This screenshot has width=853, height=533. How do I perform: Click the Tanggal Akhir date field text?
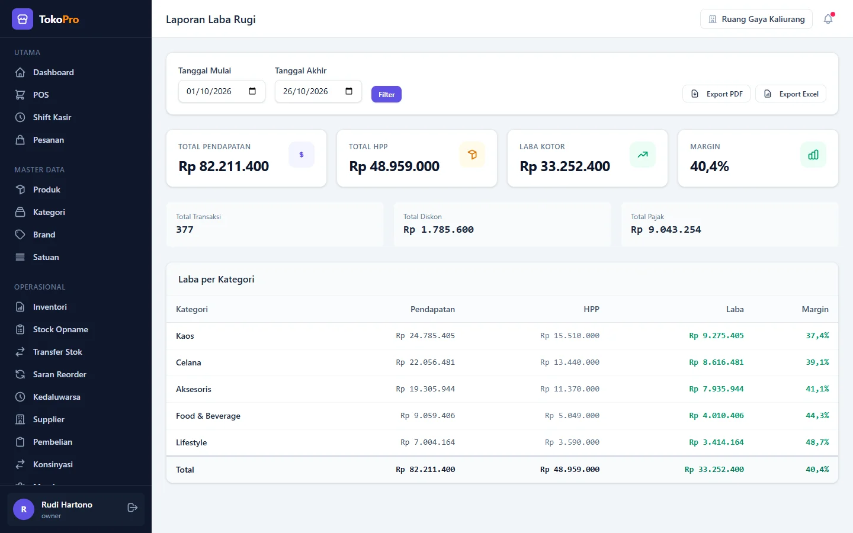[x=306, y=91]
